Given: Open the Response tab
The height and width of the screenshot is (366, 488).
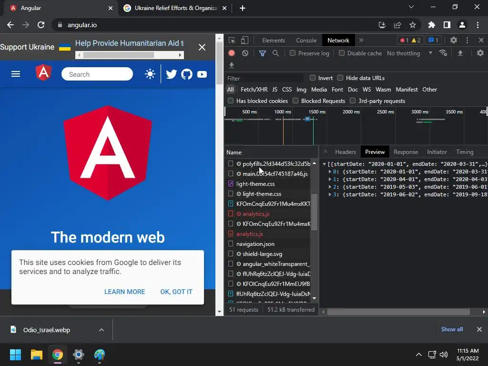Looking at the screenshot, I should pos(406,152).
